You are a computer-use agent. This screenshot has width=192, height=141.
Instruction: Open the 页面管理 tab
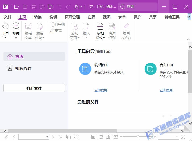tap(72, 17)
